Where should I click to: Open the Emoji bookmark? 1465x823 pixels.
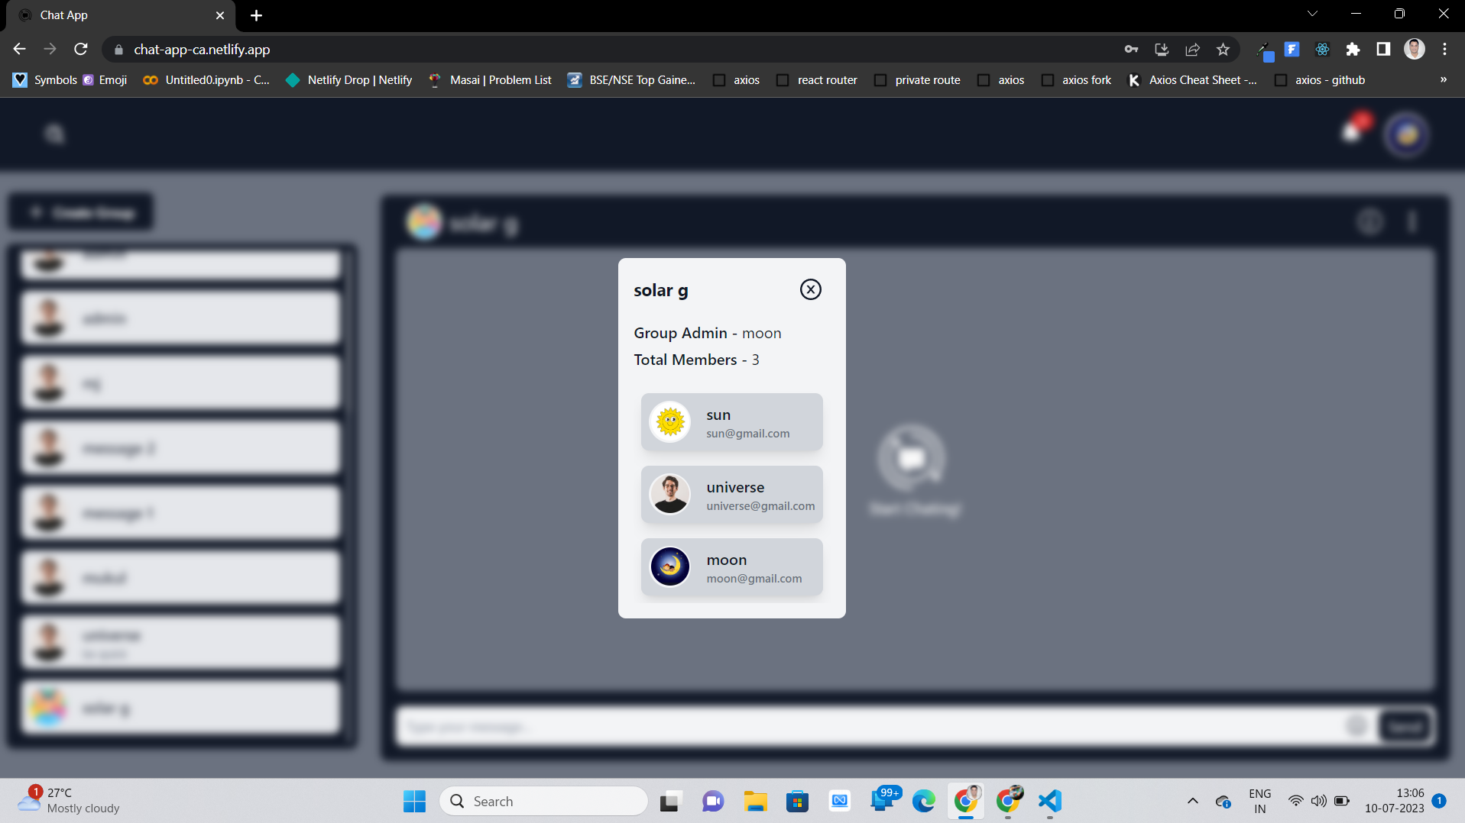pos(105,80)
